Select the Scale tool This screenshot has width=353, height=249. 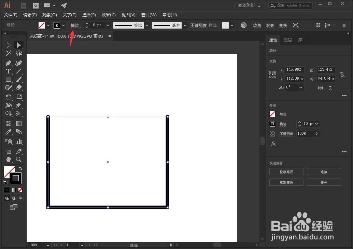(19, 97)
